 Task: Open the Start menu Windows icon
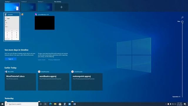click(x=2, y=104)
